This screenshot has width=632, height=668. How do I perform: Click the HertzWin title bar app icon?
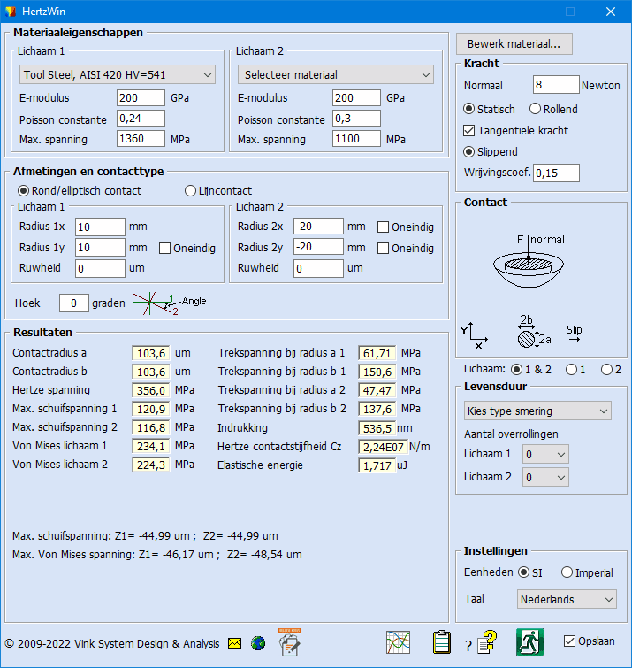11,12
